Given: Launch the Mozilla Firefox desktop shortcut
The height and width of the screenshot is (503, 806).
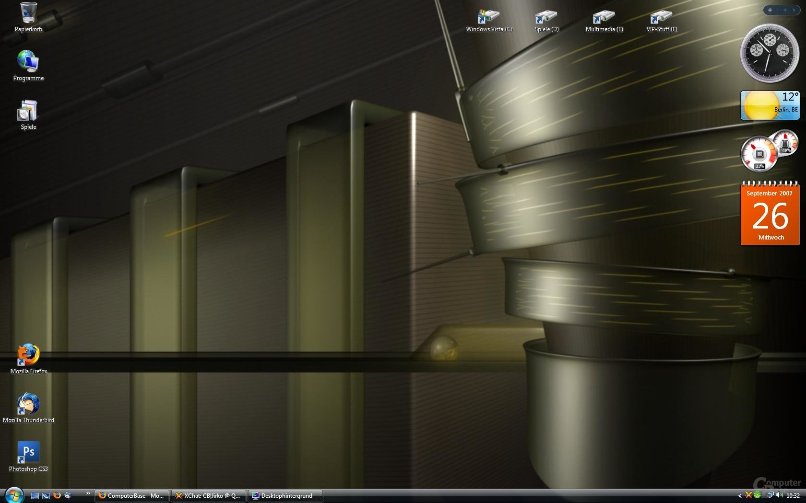Looking at the screenshot, I should pos(29,358).
